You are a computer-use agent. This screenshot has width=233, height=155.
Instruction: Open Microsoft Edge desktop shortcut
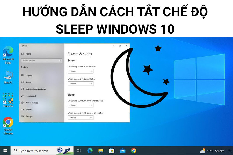point(8,55)
